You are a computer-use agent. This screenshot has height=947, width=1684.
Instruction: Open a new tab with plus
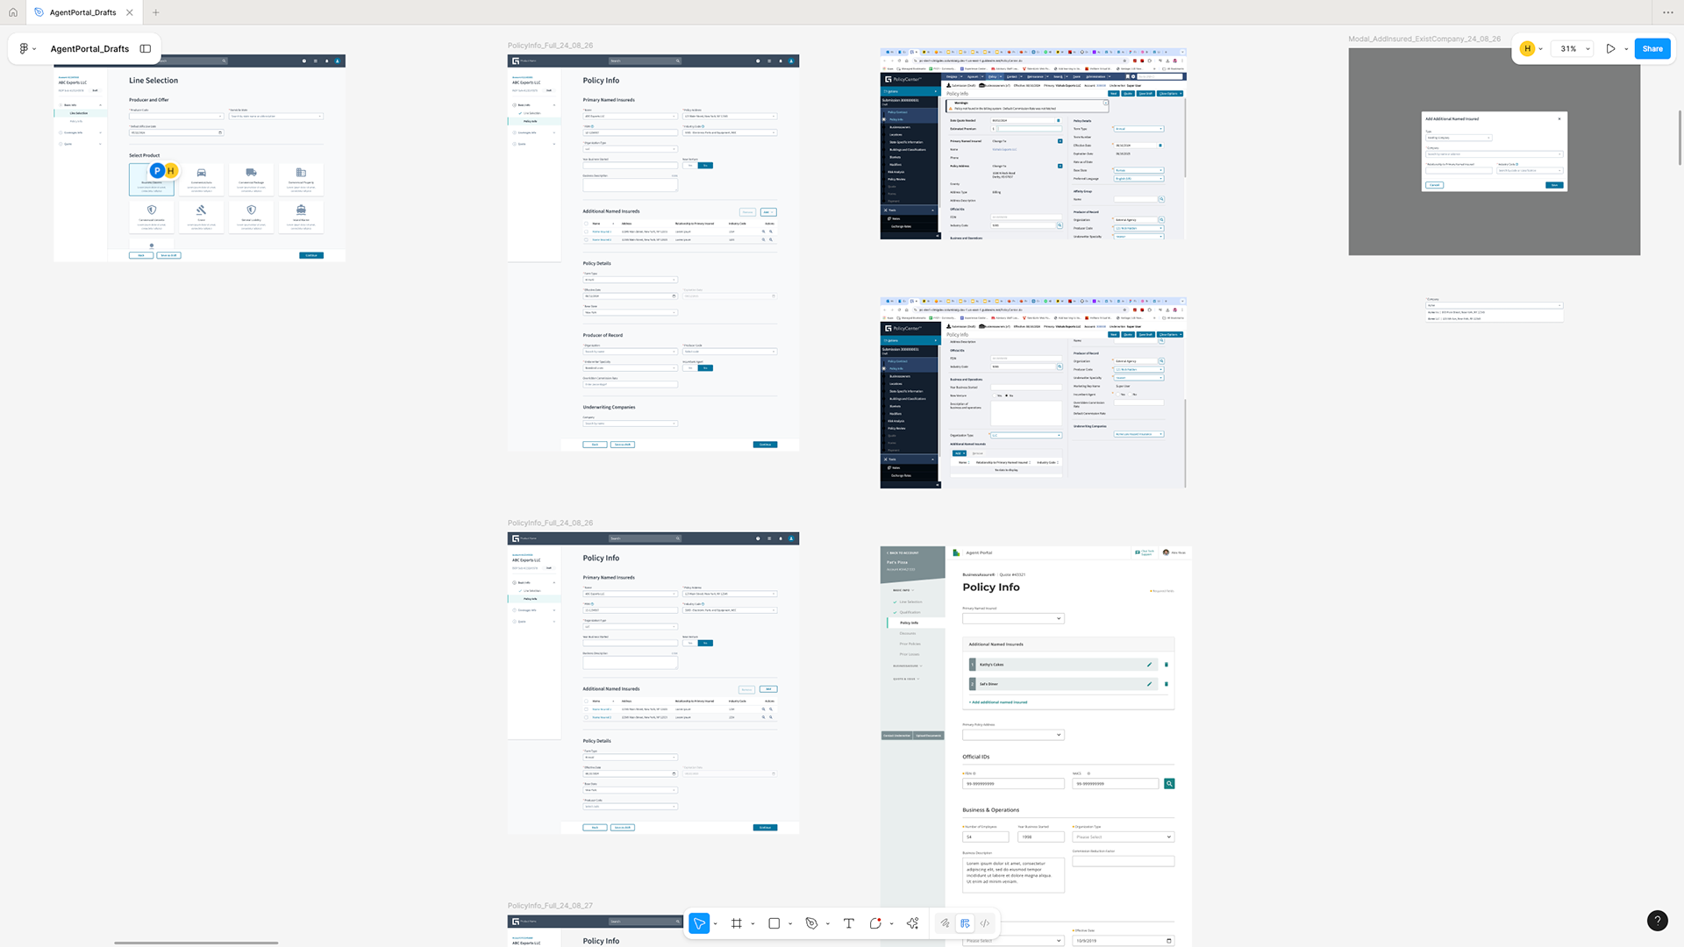(156, 12)
